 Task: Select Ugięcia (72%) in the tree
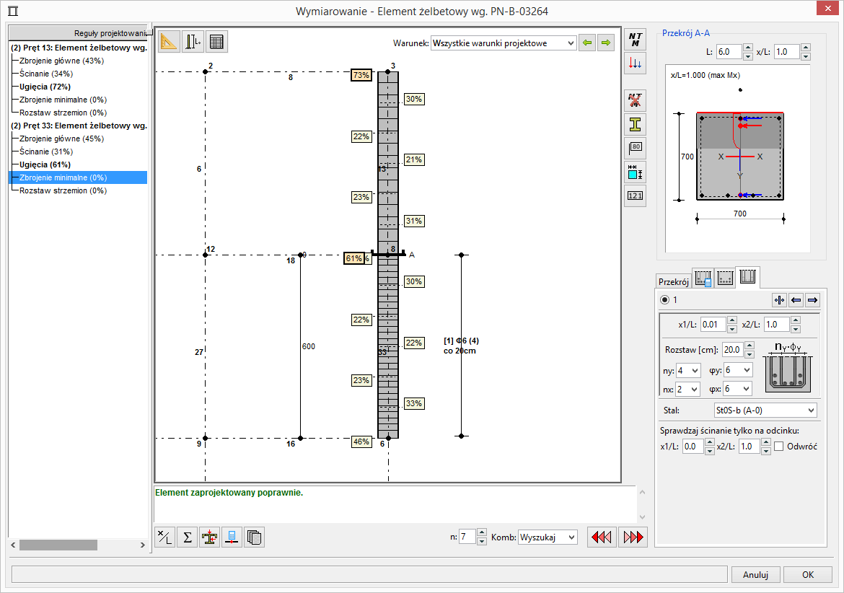coord(45,87)
